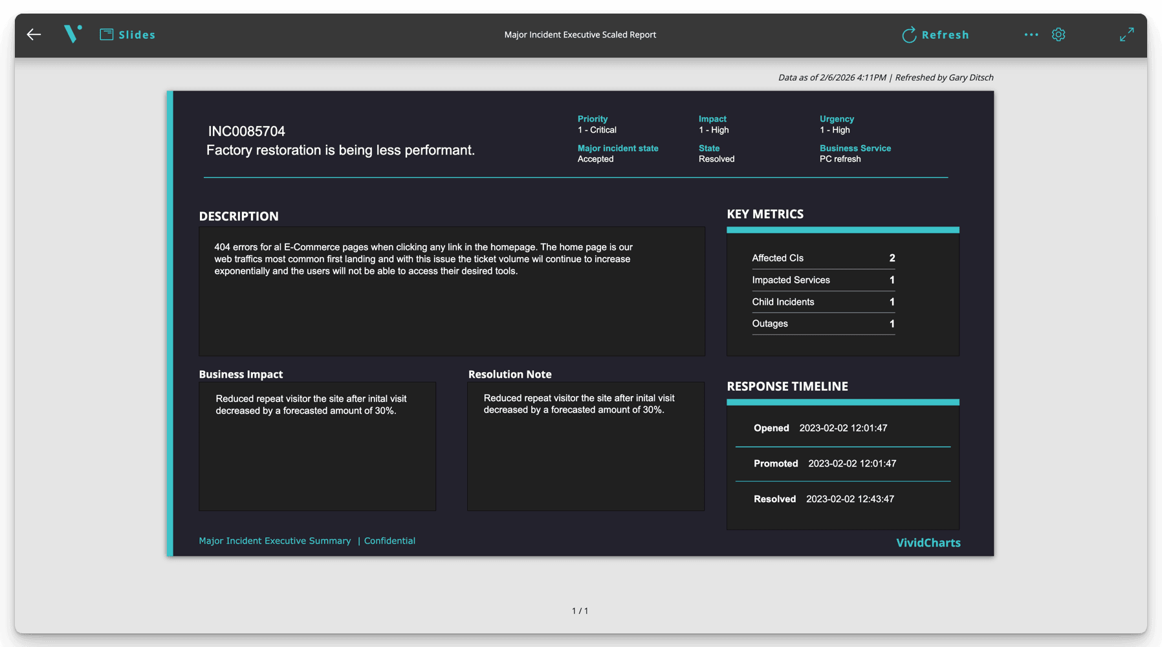Screen dimensions: 1162x647
Task: Select the report title Major Incident Executive Scaled Report
Action: 580,35
